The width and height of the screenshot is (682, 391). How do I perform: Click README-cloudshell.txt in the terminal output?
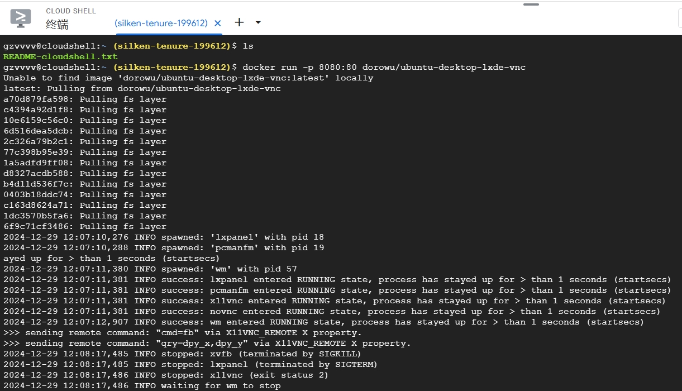point(60,56)
